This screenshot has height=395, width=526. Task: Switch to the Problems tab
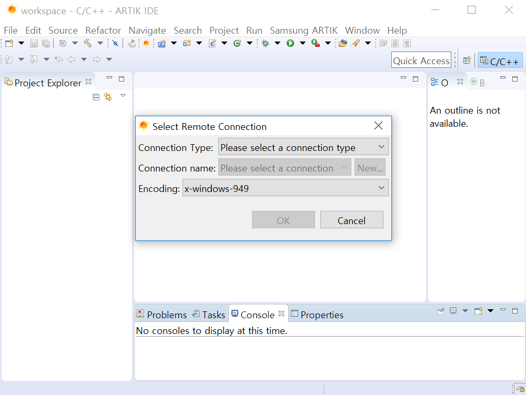[x=162, y=315]
